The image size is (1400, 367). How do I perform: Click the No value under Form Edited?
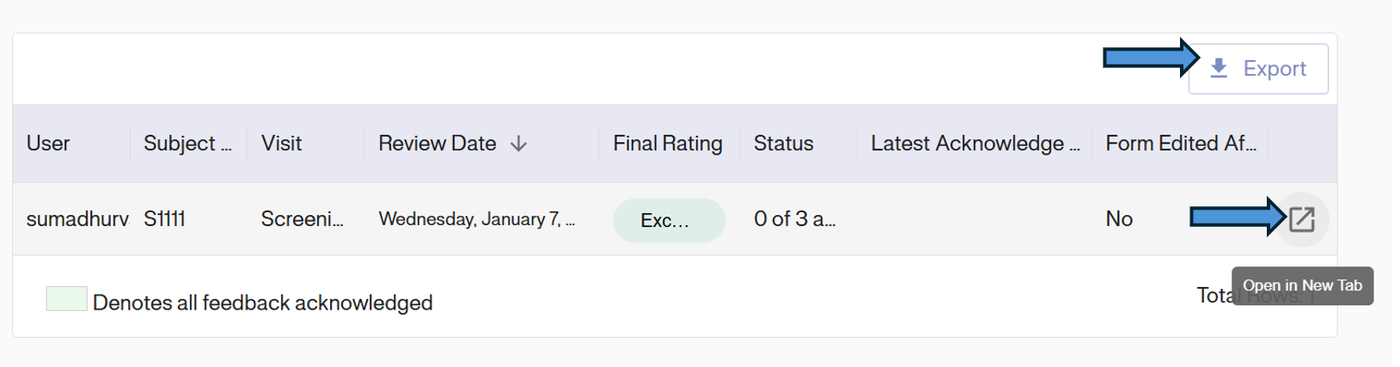point(1118,219)
